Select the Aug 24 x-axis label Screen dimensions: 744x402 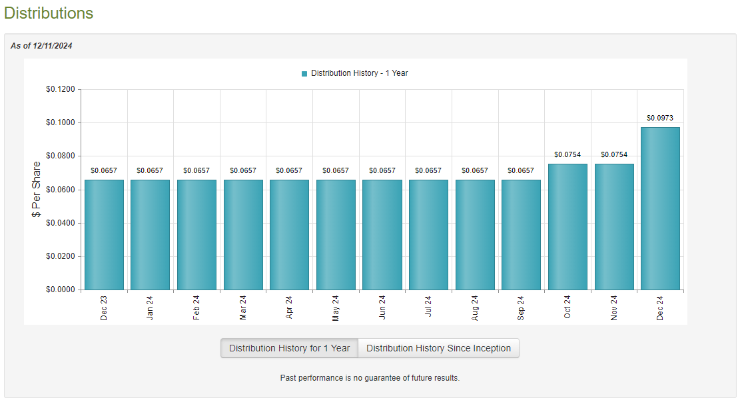[475, 309]
